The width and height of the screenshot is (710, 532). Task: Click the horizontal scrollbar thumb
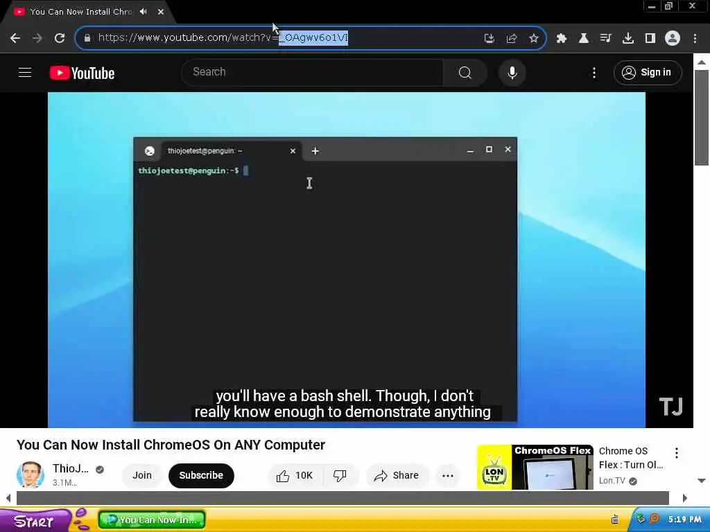pos(343,498)
